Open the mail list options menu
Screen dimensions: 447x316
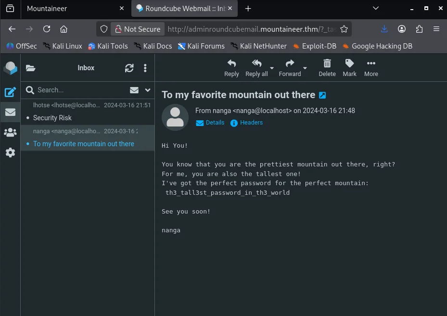[145, 68]
